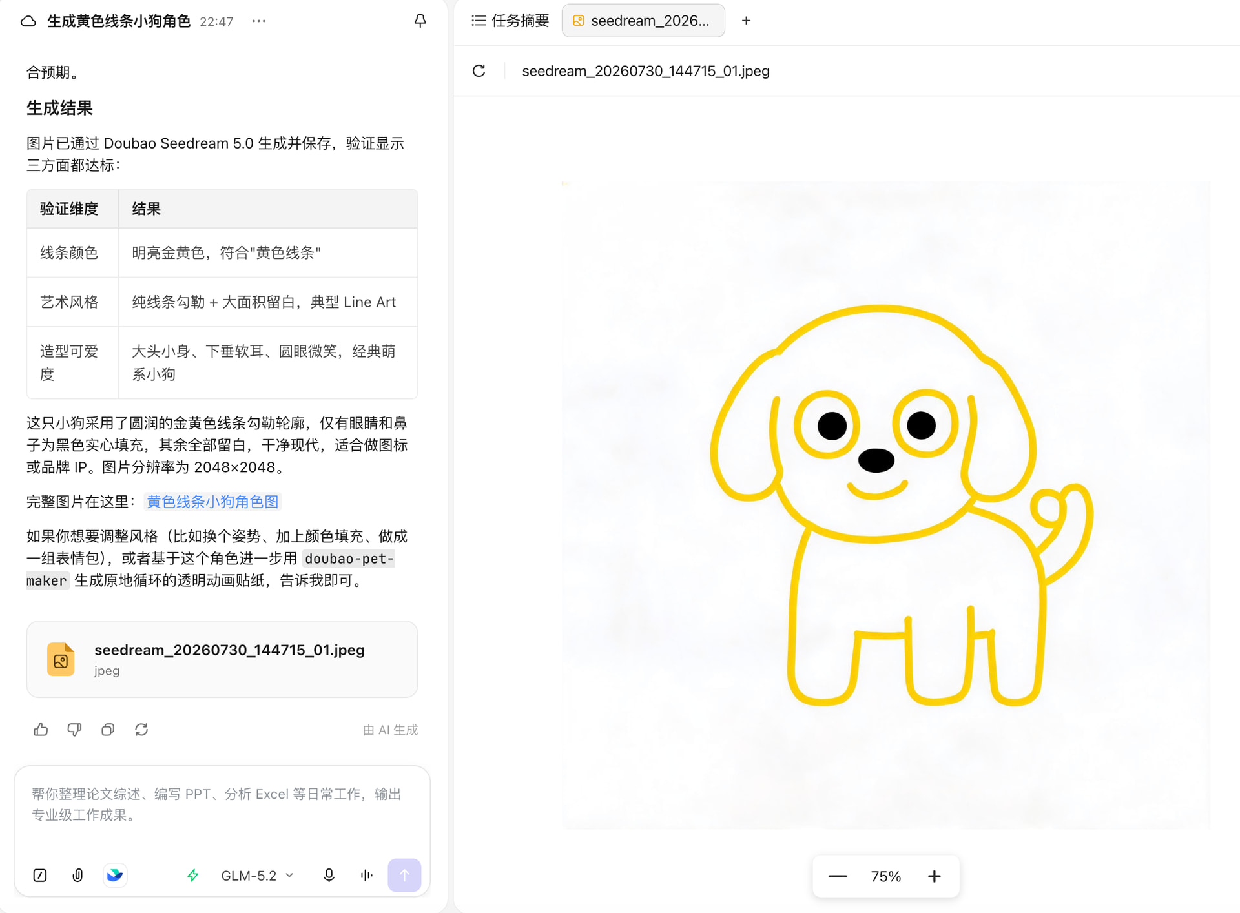Click the 验证维度 table header
The width and height of the screenshot is (1240, 913).
[x=72, y=209]
